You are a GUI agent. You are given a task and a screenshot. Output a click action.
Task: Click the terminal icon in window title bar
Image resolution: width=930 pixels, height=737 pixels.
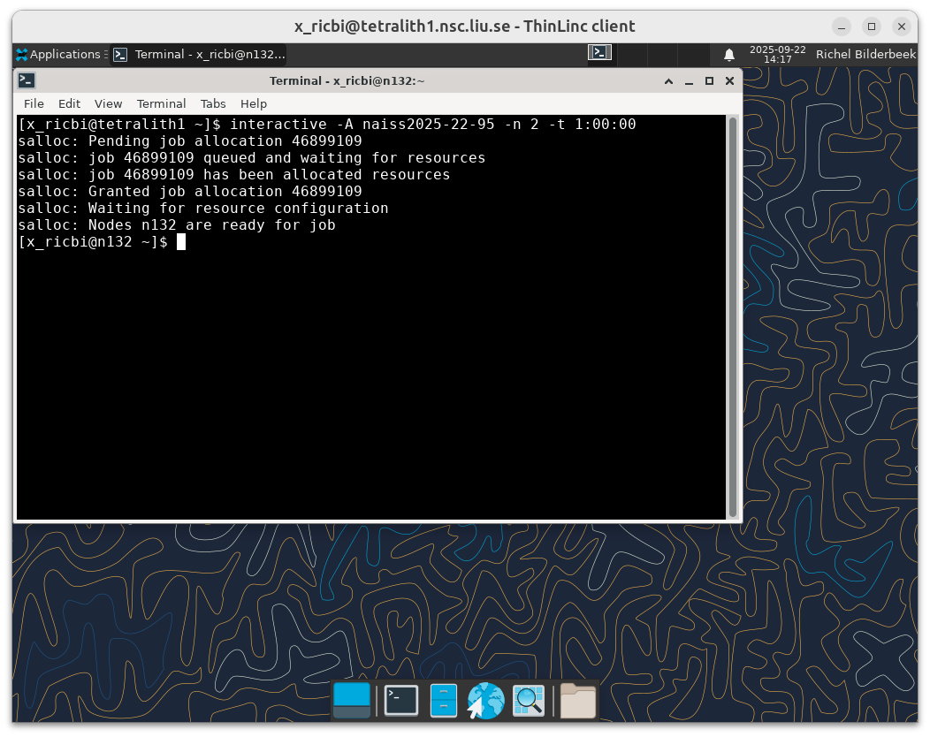pyautogui.click(x=27, y=80)
